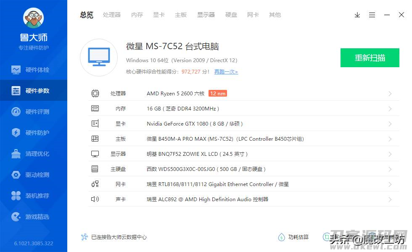Open 驱动检测 driver check
This screenshot has width=412, height=252.
coord(34,175)
